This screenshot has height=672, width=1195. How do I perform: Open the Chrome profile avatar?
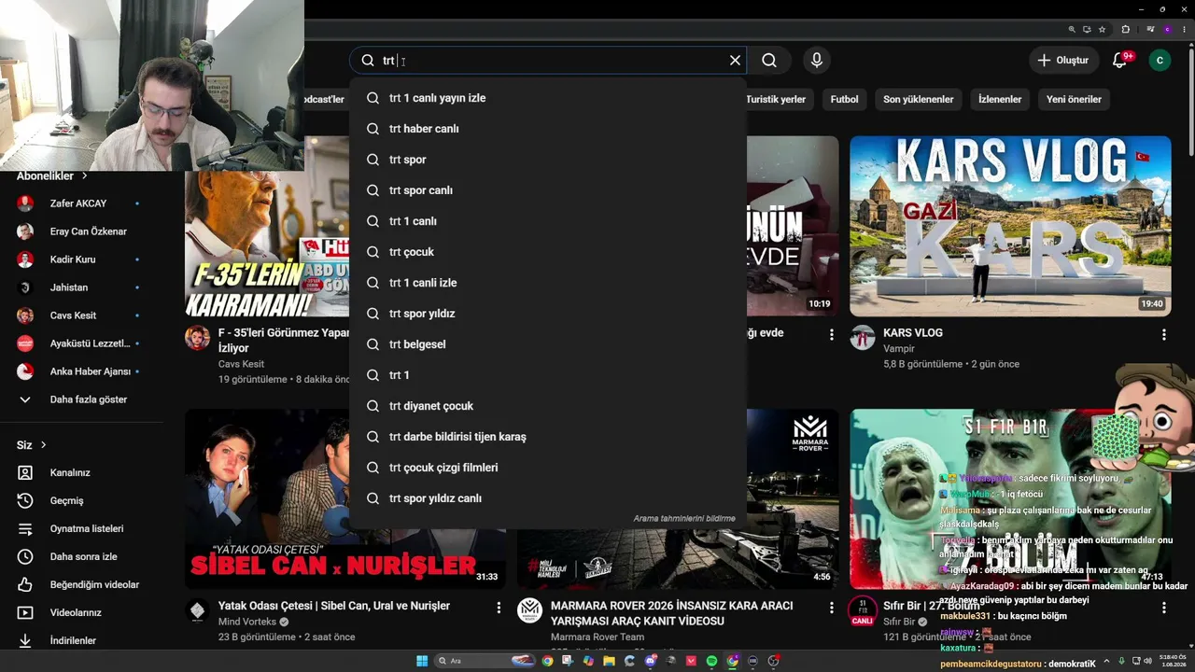pyautogui.click(x=1167, y=30)
